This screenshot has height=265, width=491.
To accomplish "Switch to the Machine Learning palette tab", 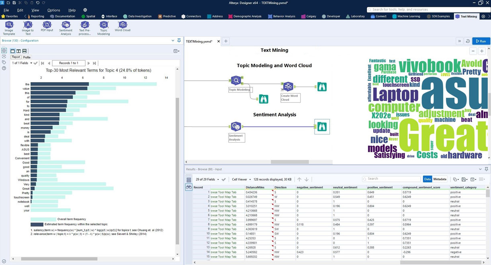I will [406, 16].
